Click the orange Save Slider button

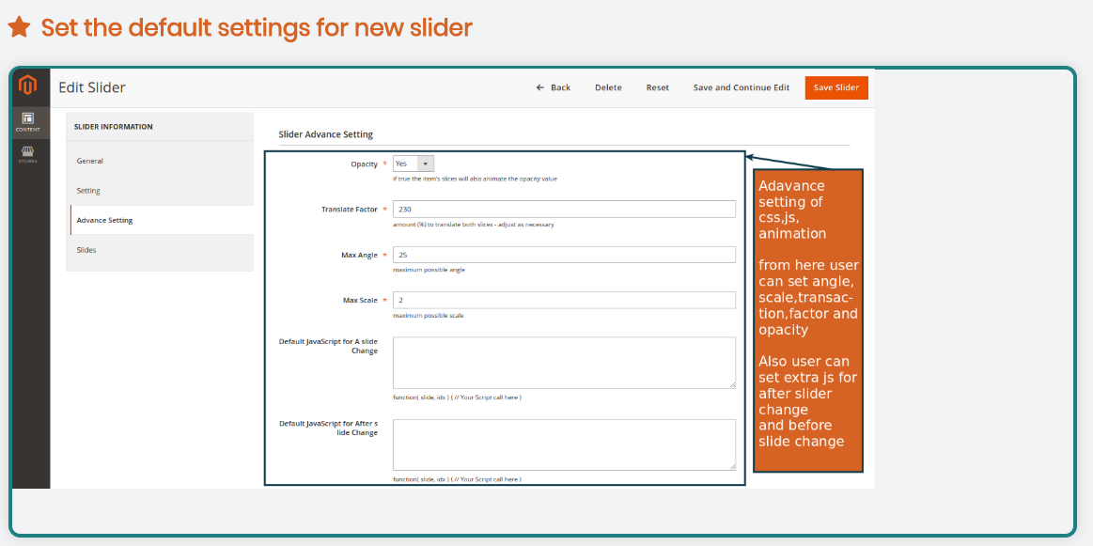point(835,87)
